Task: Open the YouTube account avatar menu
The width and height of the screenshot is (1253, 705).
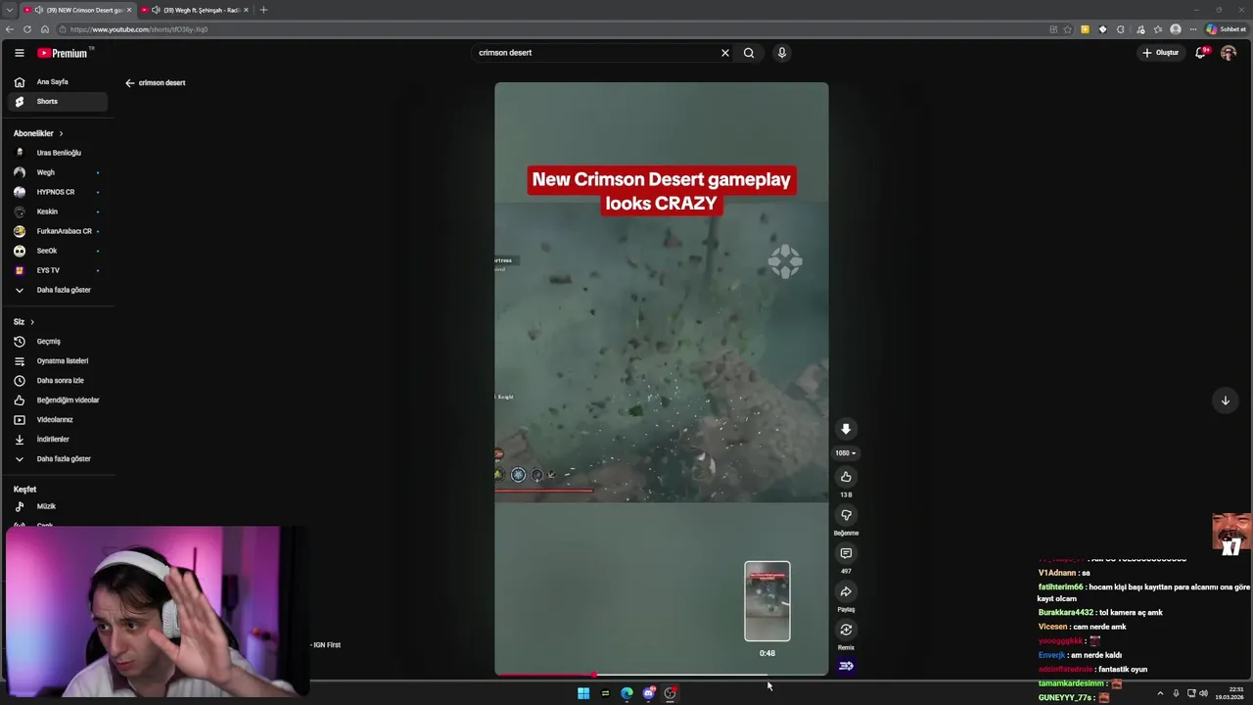Action: [x=1229, y=53]
